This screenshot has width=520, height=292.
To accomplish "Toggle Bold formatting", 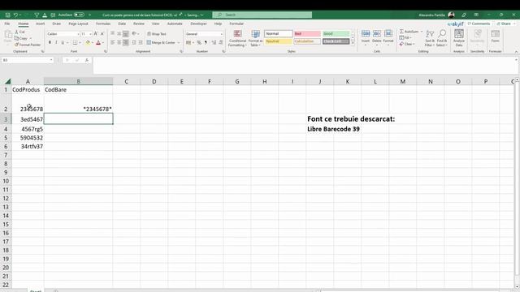I will tap(50, 42).
